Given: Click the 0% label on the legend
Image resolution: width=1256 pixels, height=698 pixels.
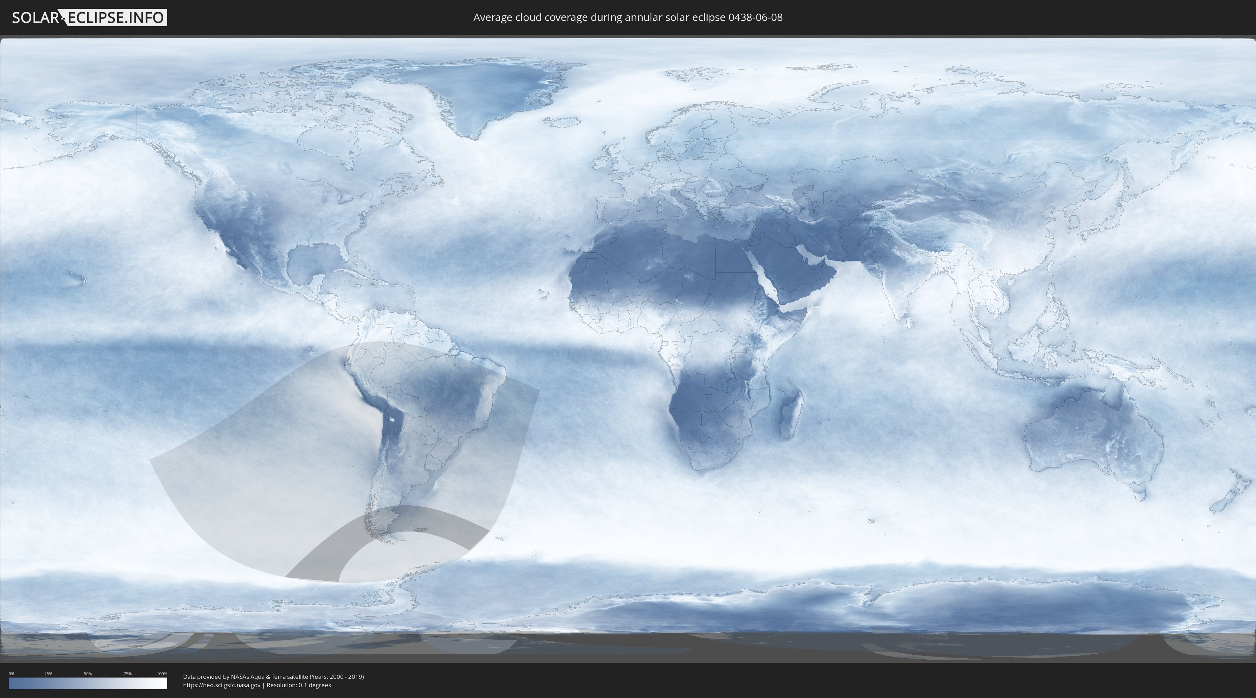Looking at the screenshot, I should [11, 674].
